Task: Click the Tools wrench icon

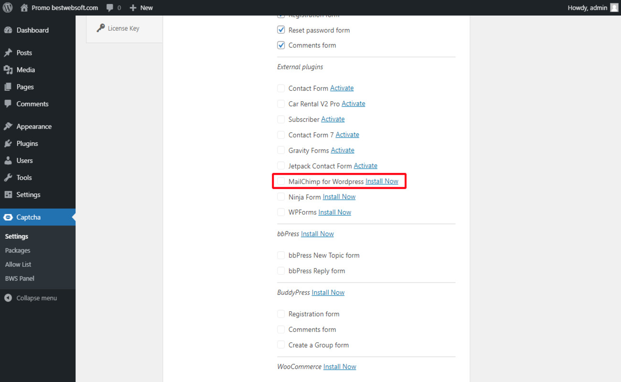Action: coord(8,178)
